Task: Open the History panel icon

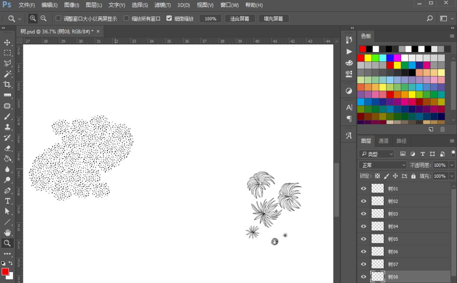Action: pyautogui.click(x=349, y=40)
